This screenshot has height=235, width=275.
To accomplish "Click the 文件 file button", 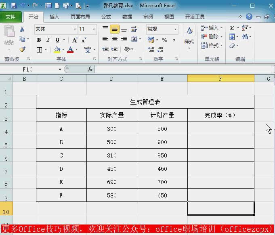I will 11,17.
